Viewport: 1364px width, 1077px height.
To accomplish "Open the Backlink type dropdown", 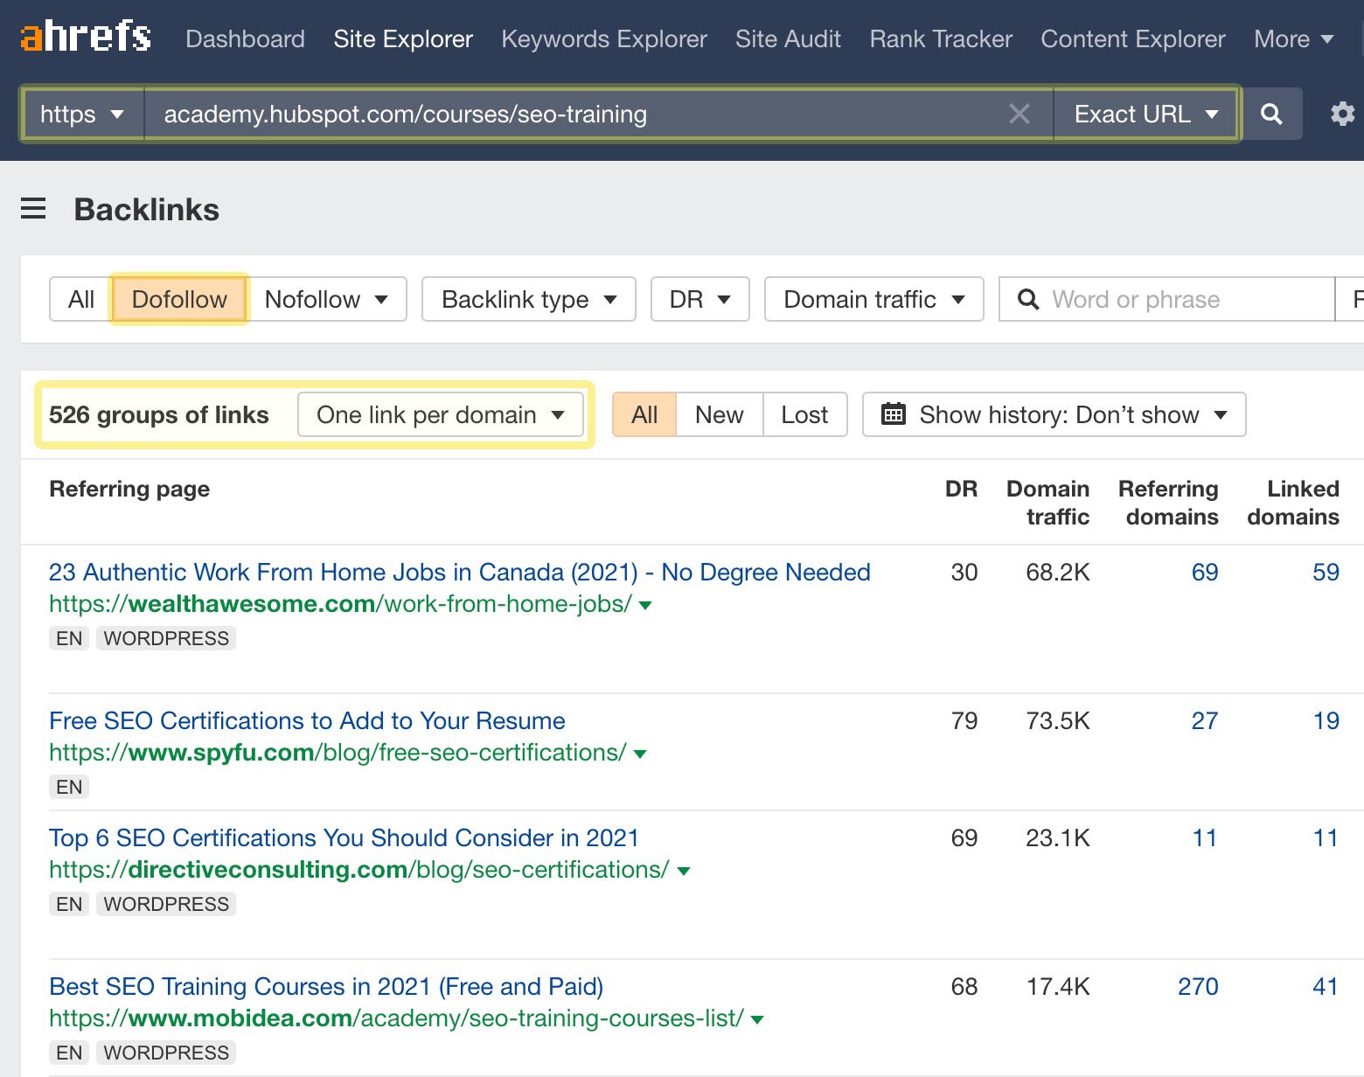I will pos(528,299).
